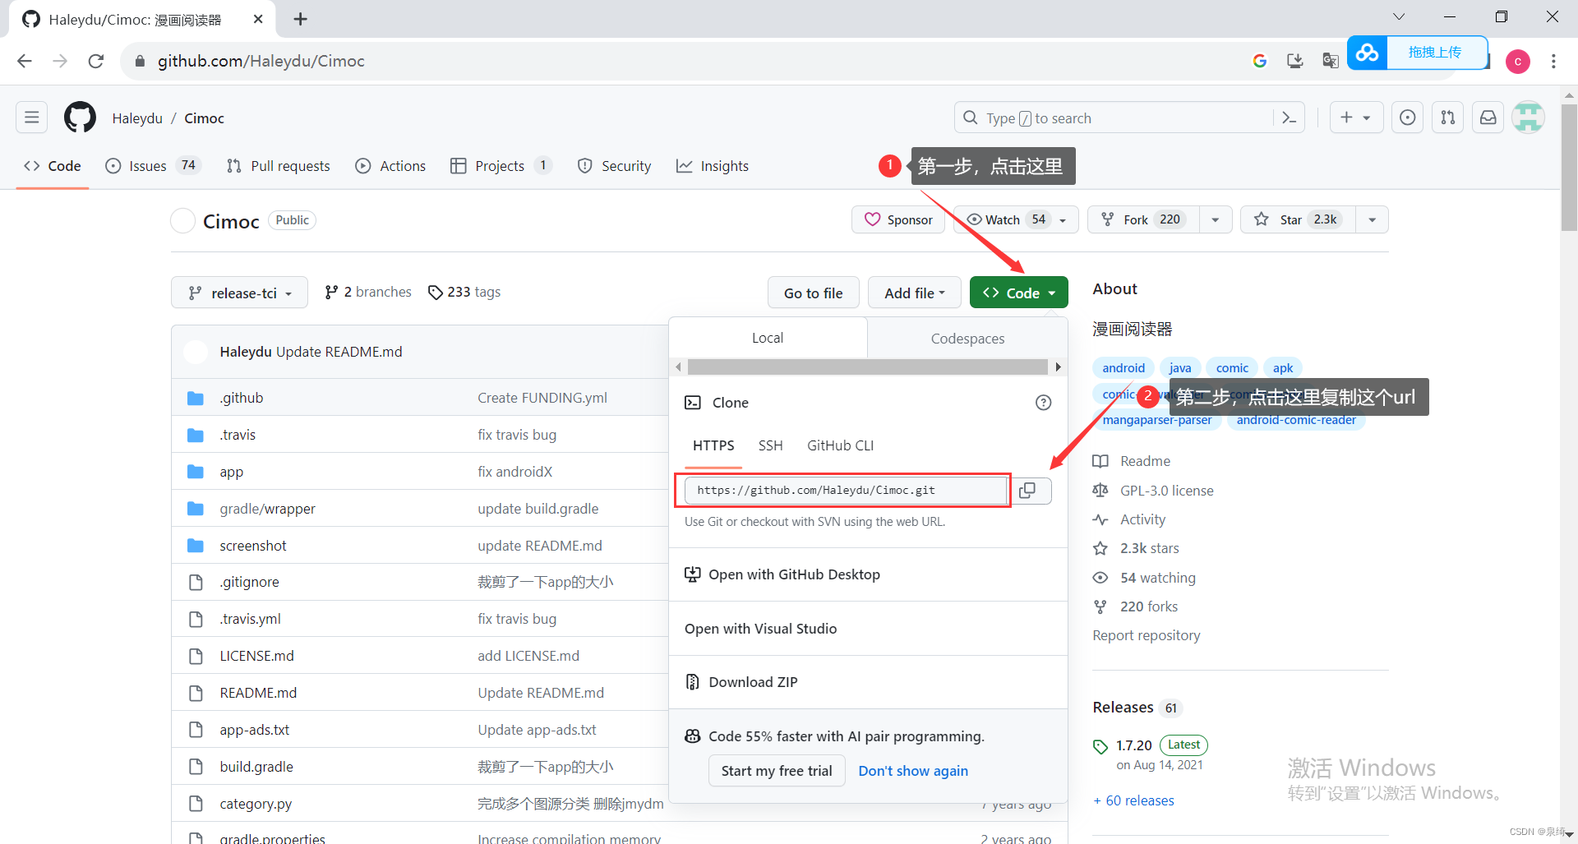This screenshot has height=844, width=1578.
Task: Click Go to file button
Action: click(x=813, y=293)
